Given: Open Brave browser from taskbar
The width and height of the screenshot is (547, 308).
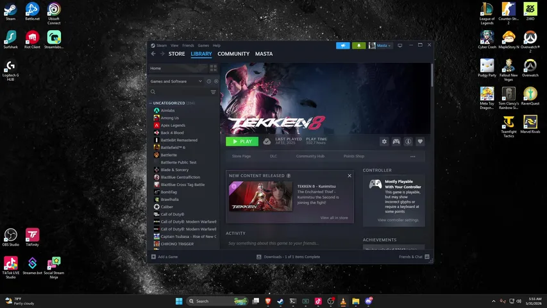Looking at the screenshot, I should coord(268,301).
